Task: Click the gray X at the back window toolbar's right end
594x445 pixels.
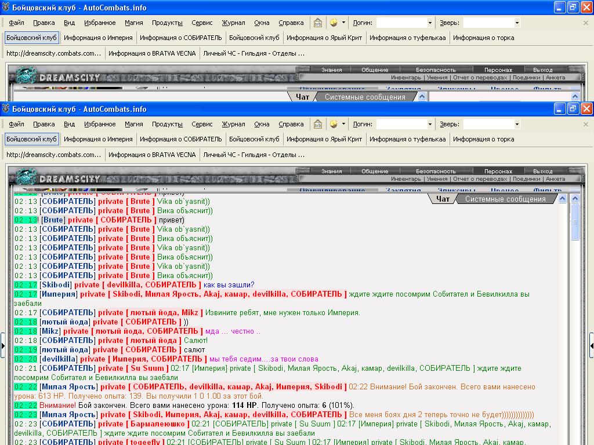Action: coord(586,23)
